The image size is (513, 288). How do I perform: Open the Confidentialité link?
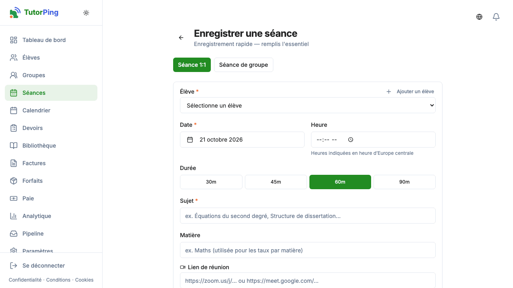coord(25,280)
